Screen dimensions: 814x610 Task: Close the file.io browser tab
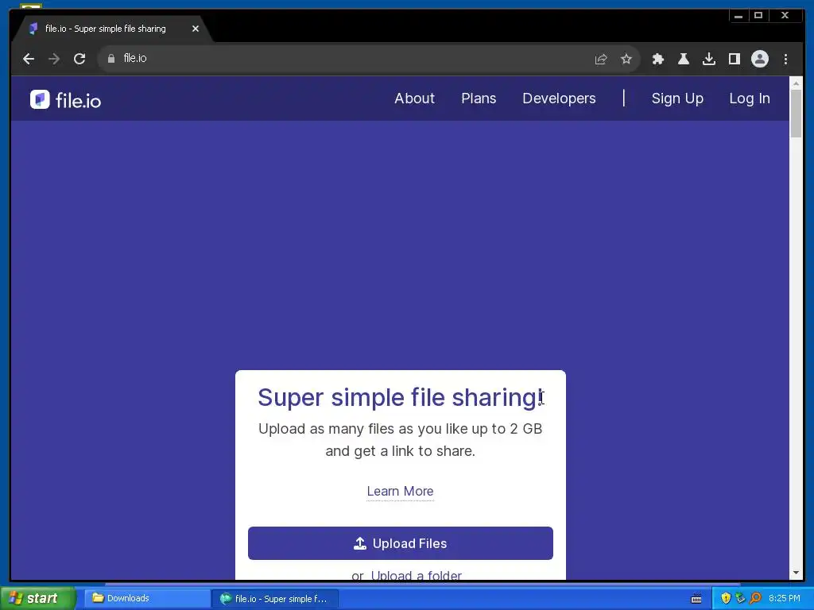point(196,29)
